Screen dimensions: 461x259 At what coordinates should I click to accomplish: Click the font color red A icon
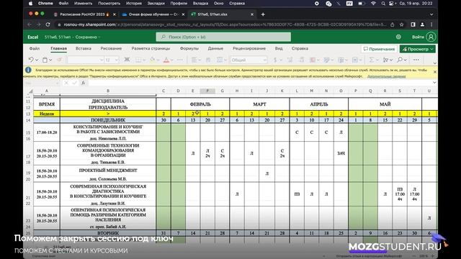[166, 60]
